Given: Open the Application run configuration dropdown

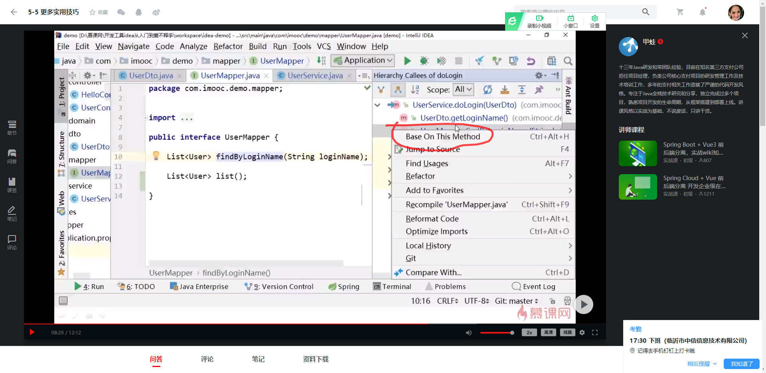Looking at the screenshot, I should (363, 61).
